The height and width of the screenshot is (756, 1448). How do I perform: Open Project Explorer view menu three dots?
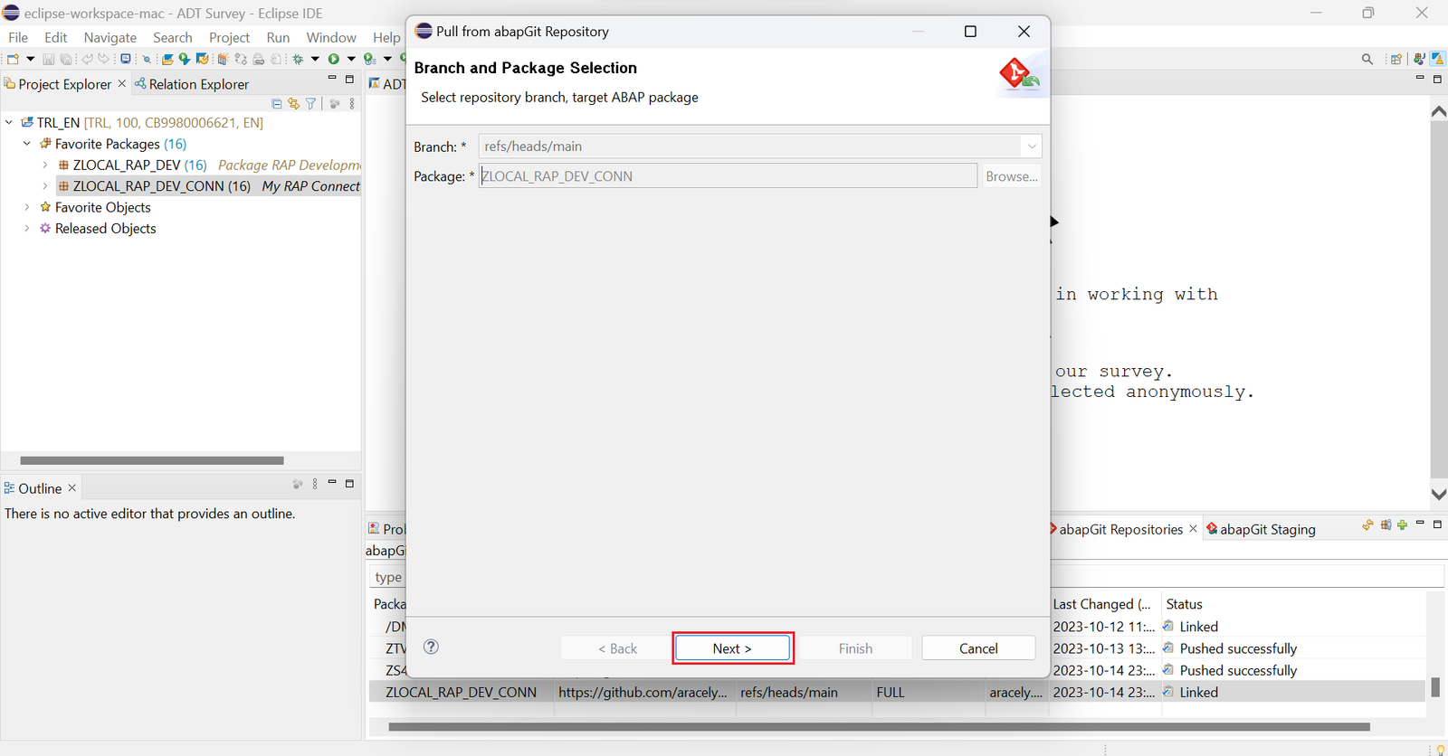point(352,104)
